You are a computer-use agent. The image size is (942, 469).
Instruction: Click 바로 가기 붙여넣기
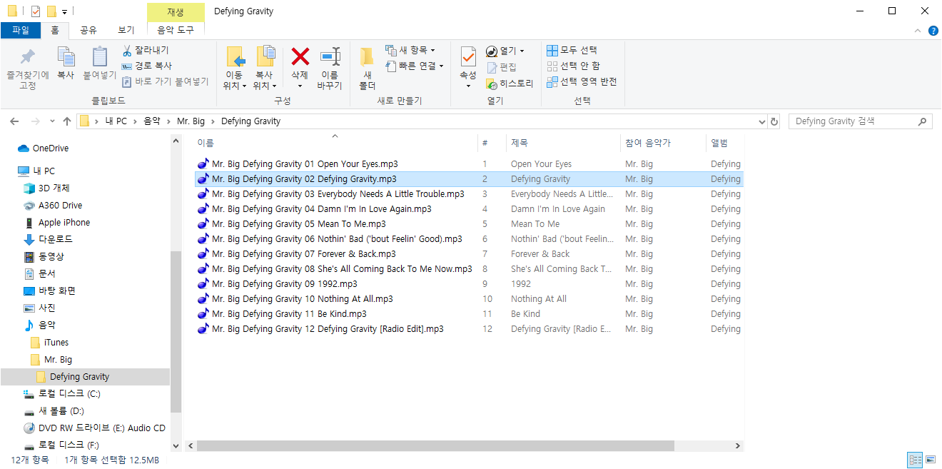tap(165, 81)
